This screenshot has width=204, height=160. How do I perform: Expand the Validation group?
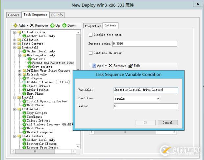click(14, 40)
